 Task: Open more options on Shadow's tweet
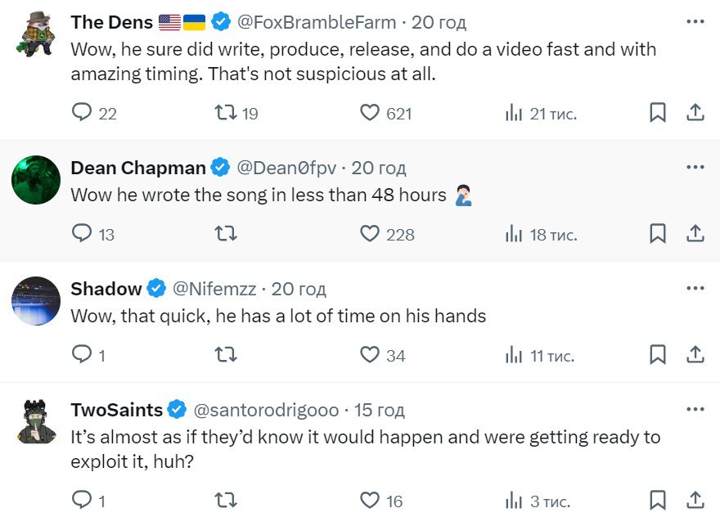point(695,288)
